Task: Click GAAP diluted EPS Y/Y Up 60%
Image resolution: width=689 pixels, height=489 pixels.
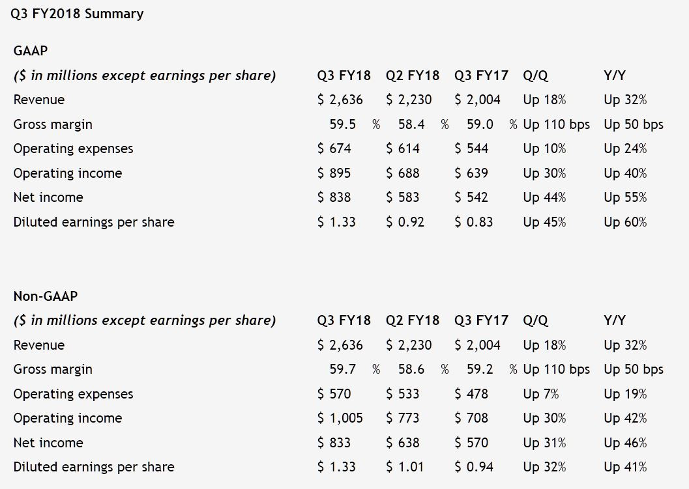Action: 625,222
